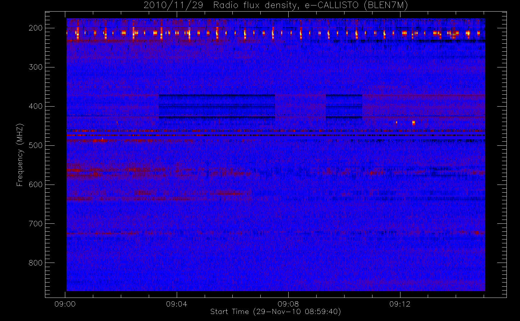Click the 200 frequency tick label

36,28
